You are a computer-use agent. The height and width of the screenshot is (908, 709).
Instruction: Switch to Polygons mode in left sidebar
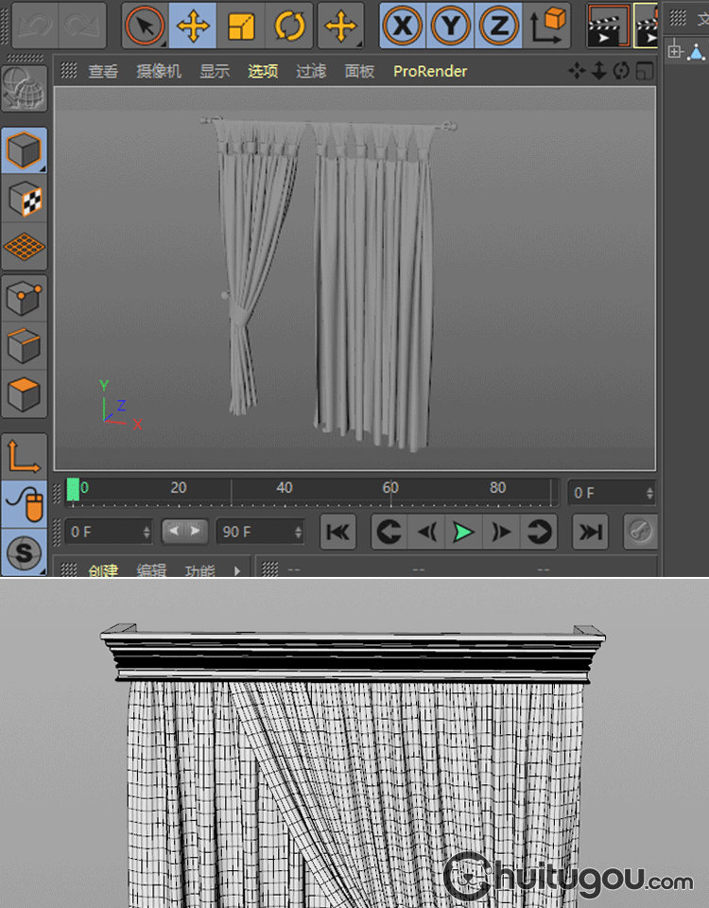[24, 393]
